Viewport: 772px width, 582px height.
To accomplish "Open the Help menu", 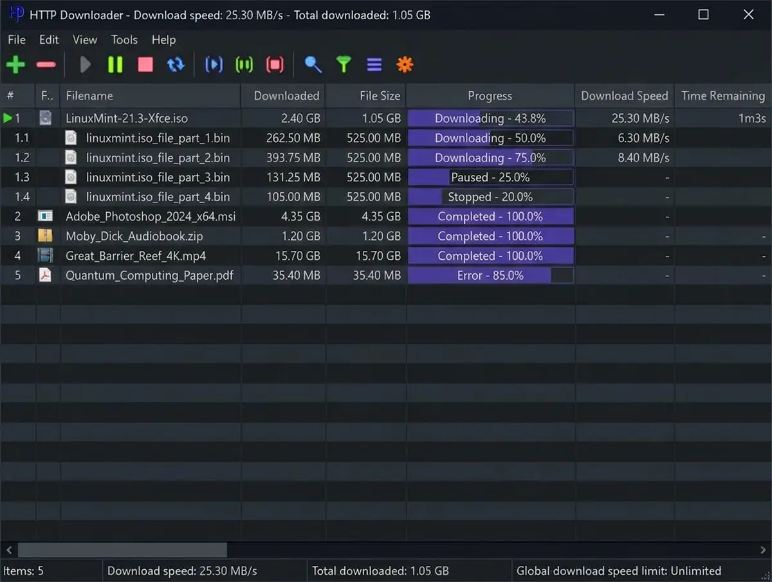I will pyautogui.click(x=163, y=40).
